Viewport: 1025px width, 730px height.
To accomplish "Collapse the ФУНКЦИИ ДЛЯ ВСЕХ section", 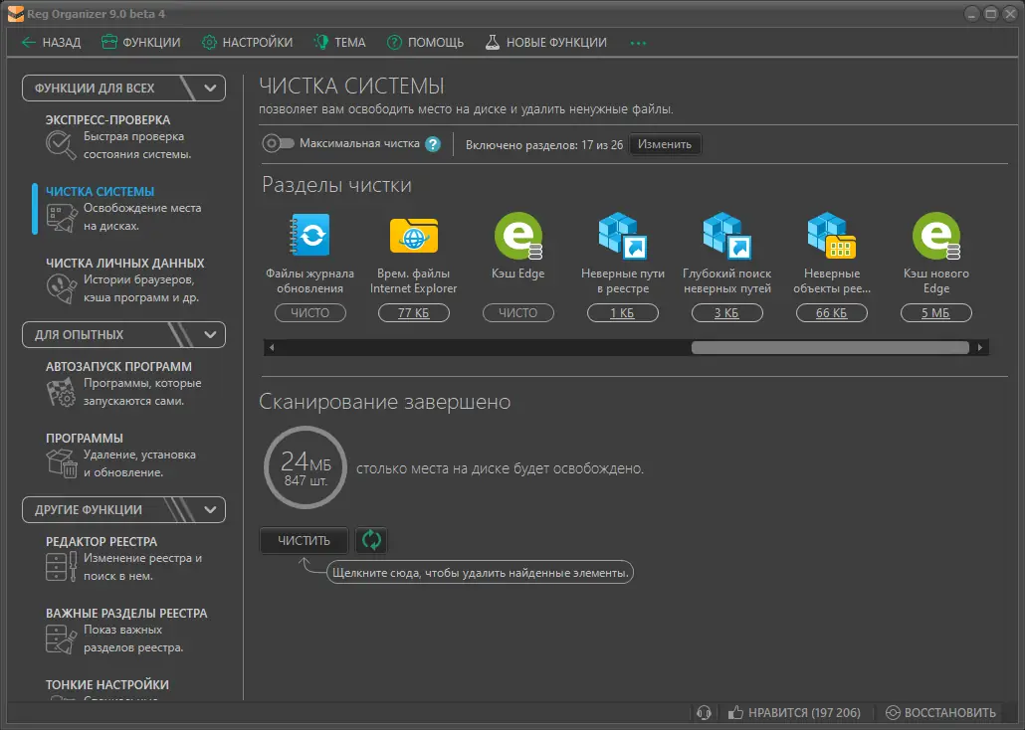I will tap(210, 89).
